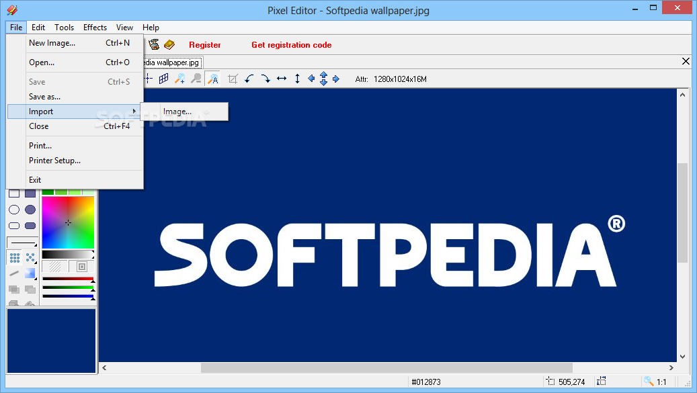The image size is (697, 393).
Task: Click the zoom in magnifier icon
Action: pyautogui.click(x=180, y=79)
